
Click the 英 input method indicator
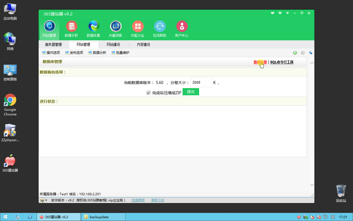click(x=333, y=217)
